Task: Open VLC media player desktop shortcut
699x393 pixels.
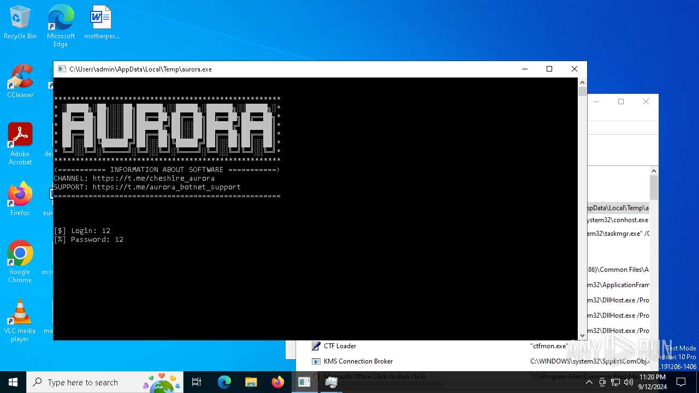Action: click(x=20, y=321)
